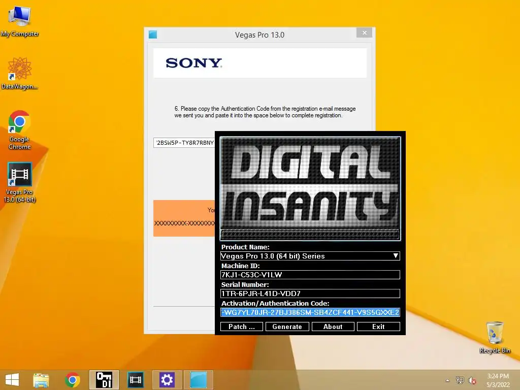Click the 'Activation/Authentication Code:' label
The width and height of the screenshot is (520, 390).
click(275, 304)
